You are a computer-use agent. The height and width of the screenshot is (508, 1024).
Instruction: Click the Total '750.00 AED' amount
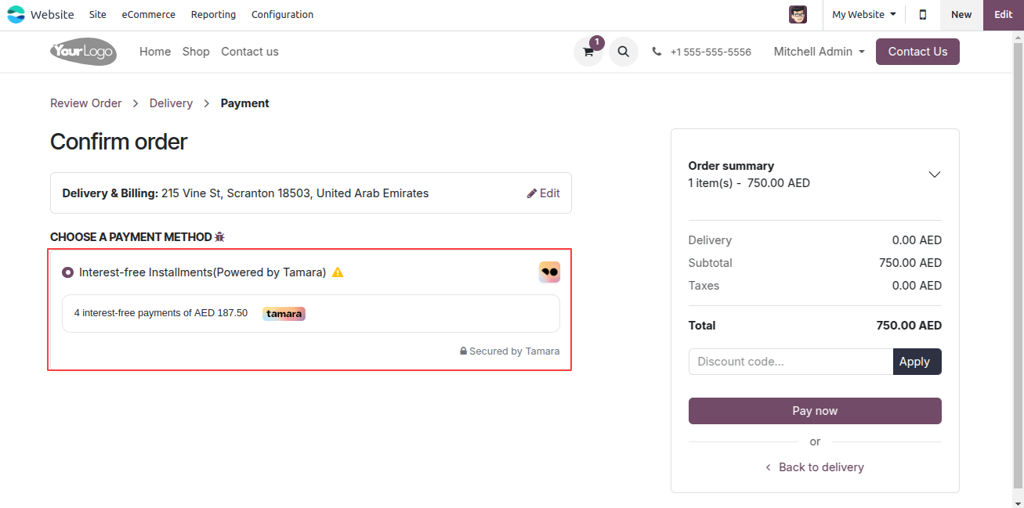point(909,326)
